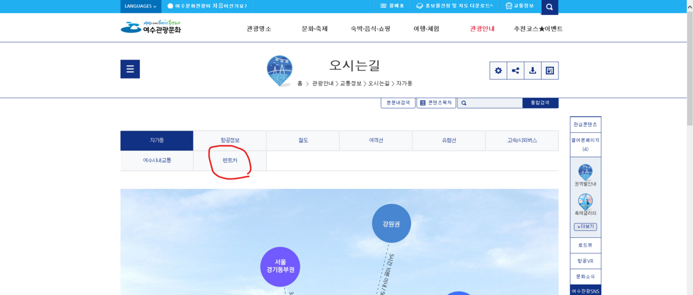
Task: Click the download icon
Action: click(532, 70)
